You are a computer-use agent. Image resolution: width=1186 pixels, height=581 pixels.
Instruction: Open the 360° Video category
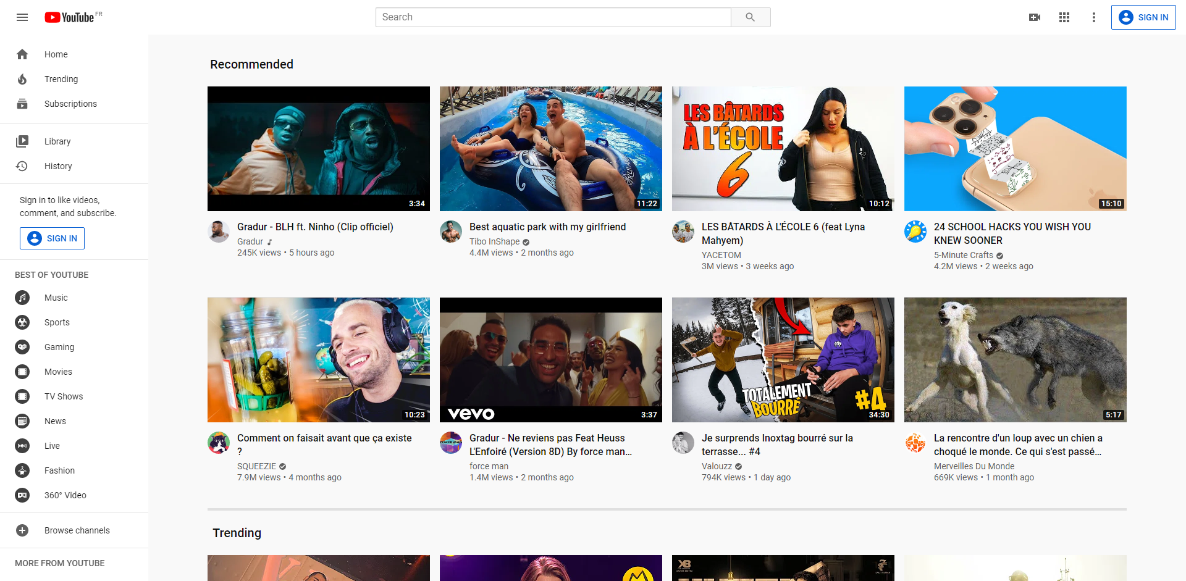click(x=65, y=495)
